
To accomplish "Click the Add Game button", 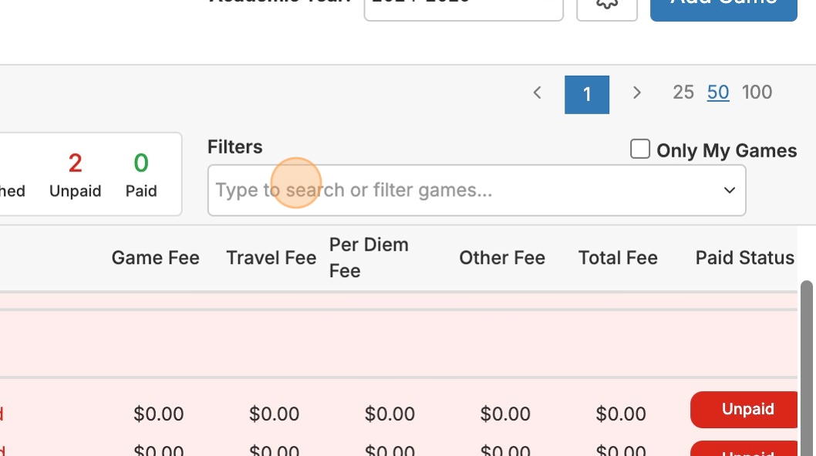I will (723, 8).
